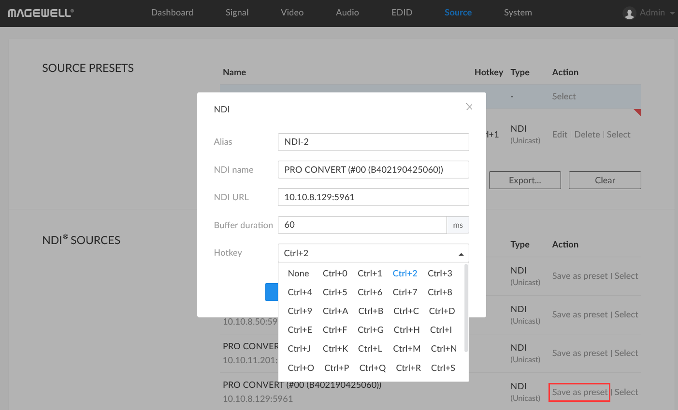
Task: Save PRO CONVERT 10.10.8.129:5961 as preset
Action: [580, 392]
